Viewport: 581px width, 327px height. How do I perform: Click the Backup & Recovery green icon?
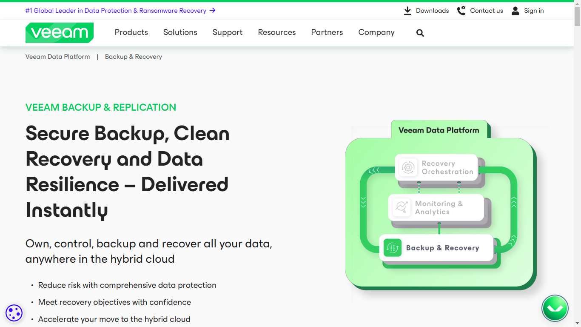coord(393,247)
